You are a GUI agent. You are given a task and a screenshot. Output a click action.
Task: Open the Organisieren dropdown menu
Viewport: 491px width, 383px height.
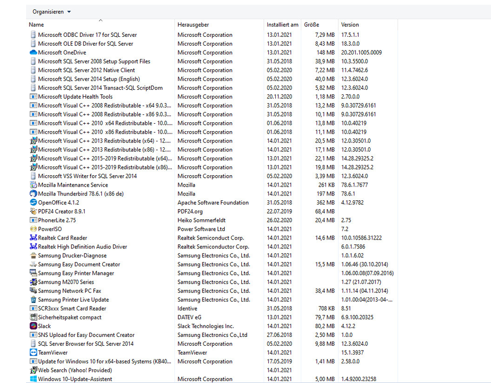pos(52,12)
